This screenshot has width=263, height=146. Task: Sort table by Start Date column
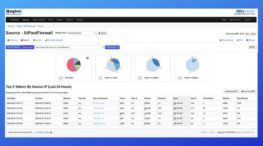(x=11, y=98)
